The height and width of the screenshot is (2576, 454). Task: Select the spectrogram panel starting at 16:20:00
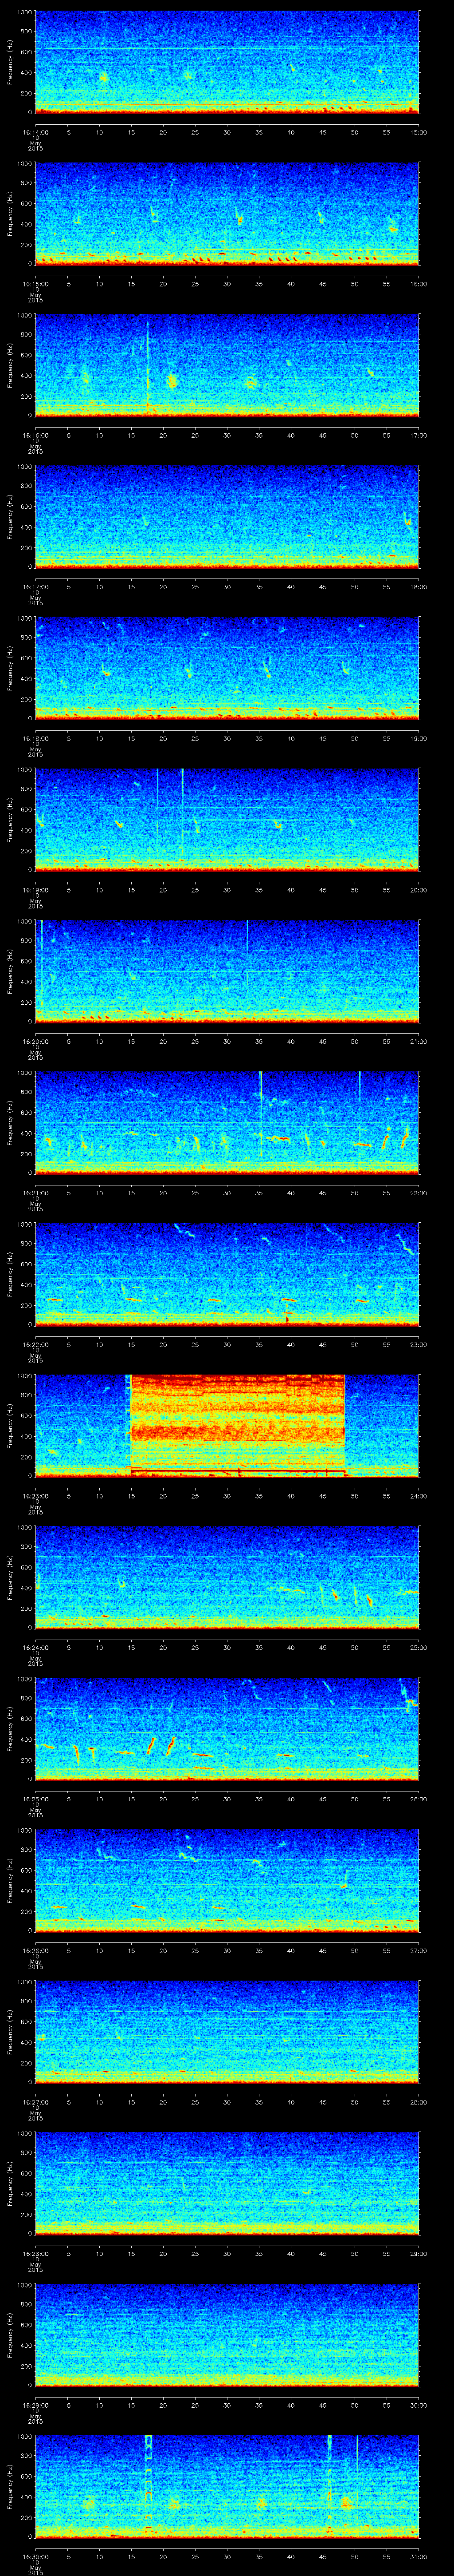click(x=227, y=971)
